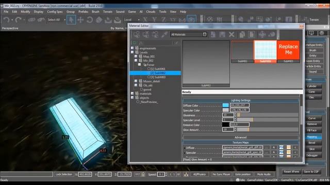Delete material using the X icon

[232, 34]
